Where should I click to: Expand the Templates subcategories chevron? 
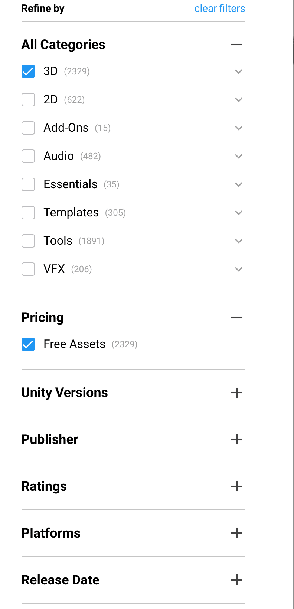pos(239,213)
